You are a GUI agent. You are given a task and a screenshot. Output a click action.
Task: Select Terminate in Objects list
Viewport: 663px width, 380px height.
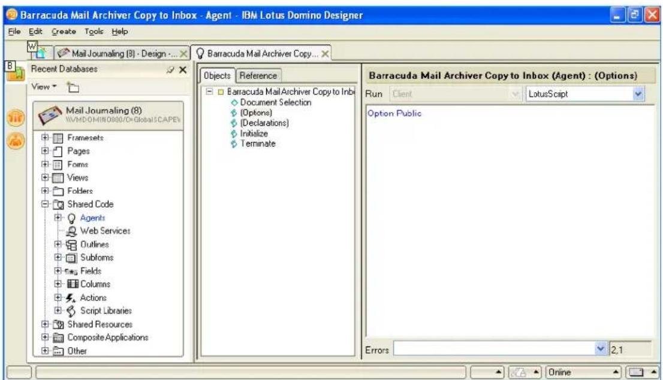pos(258,144)
